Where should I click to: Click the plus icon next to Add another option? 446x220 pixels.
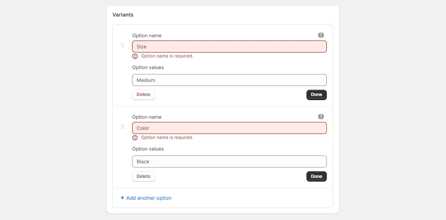pyautogui.click(x=123, y=198)
